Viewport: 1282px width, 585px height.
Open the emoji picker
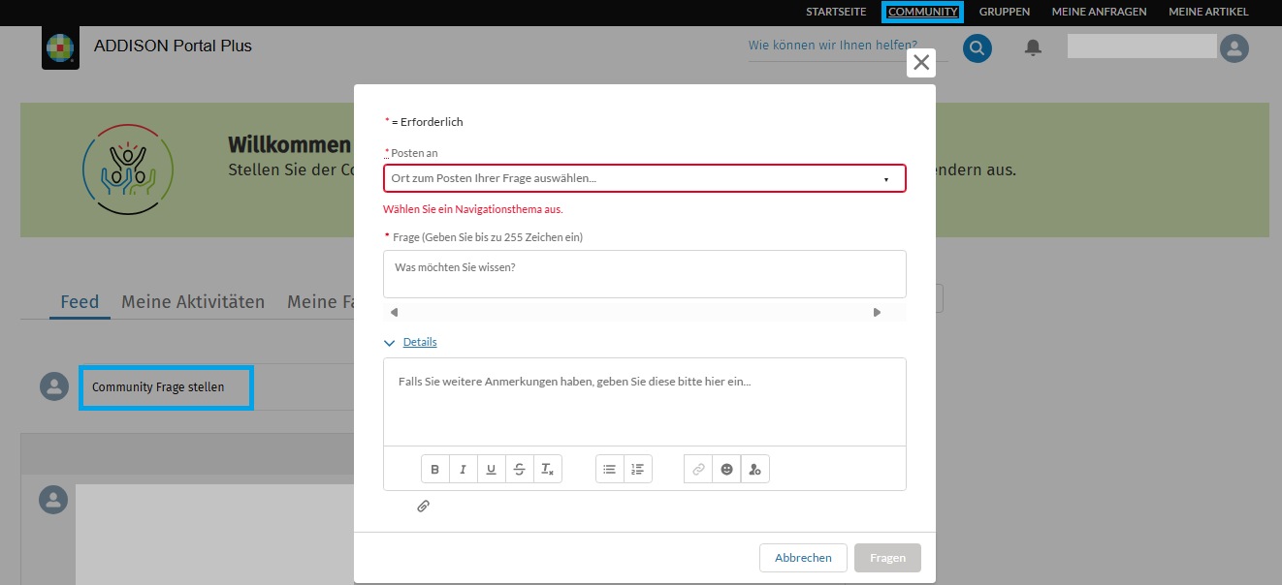[x=726, y=470]
